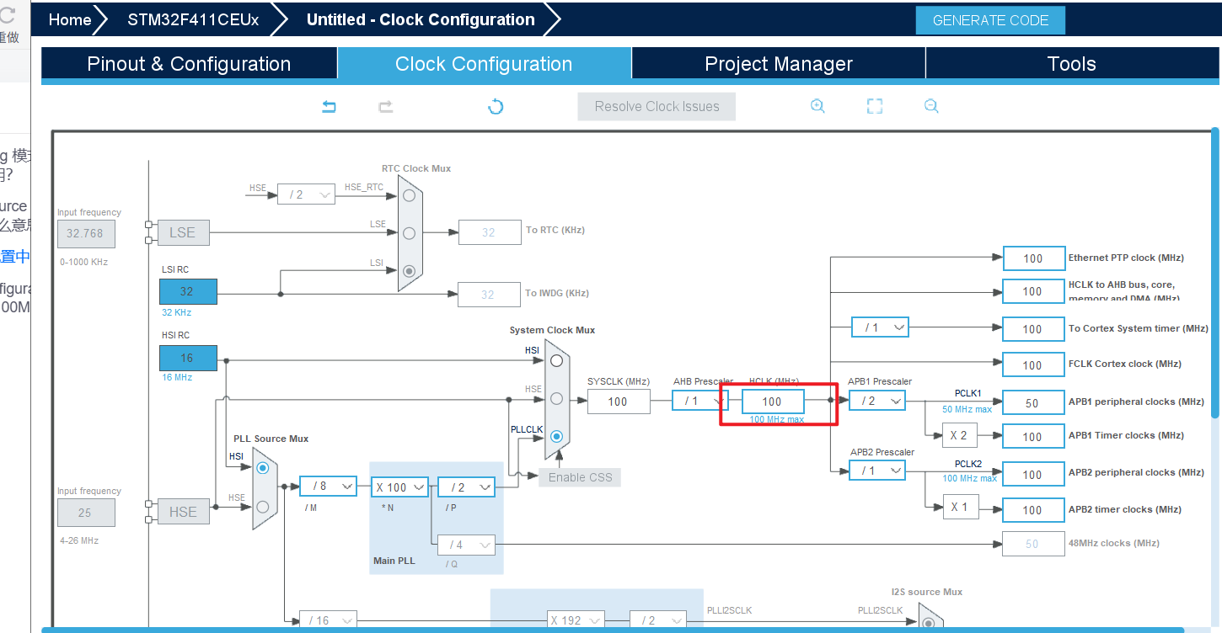Open the /16 PLLI2S divider dropdown

(328, 620)
